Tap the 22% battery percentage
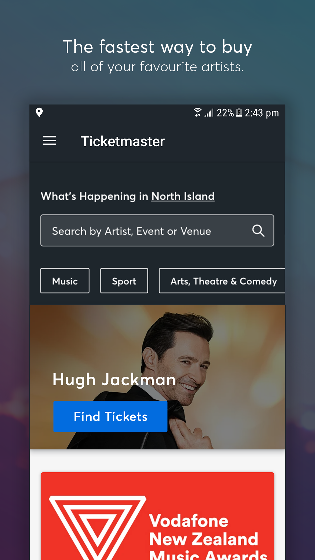The image size is (315, 560). click(225, 113)
